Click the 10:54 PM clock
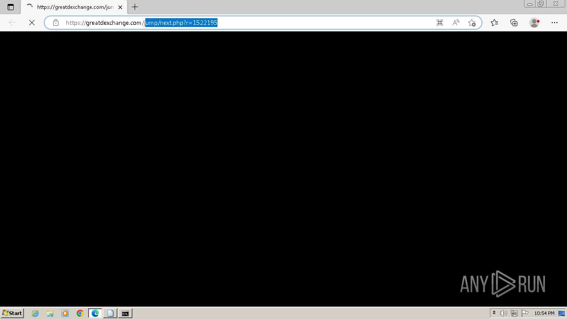This screenshot has width=567, height=319. (x=544, y=313)
